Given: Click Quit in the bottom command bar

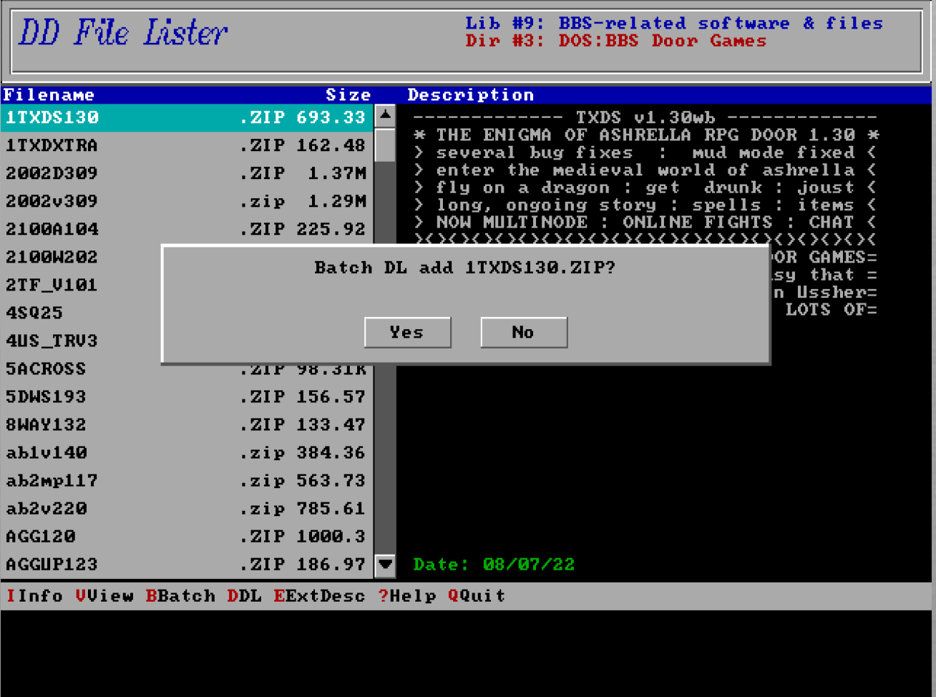Looking at the screenshot, I should (x=477, y=596).
